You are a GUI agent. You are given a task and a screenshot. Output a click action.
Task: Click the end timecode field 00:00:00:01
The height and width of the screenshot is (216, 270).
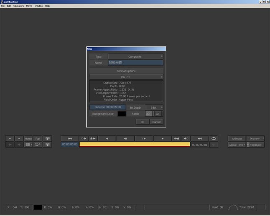tap(200, 145)
